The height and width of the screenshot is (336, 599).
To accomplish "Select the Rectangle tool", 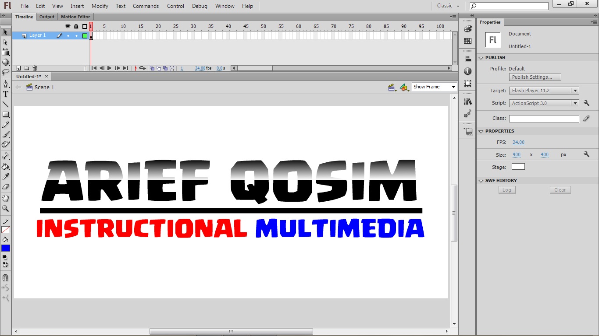I will 6,115.
